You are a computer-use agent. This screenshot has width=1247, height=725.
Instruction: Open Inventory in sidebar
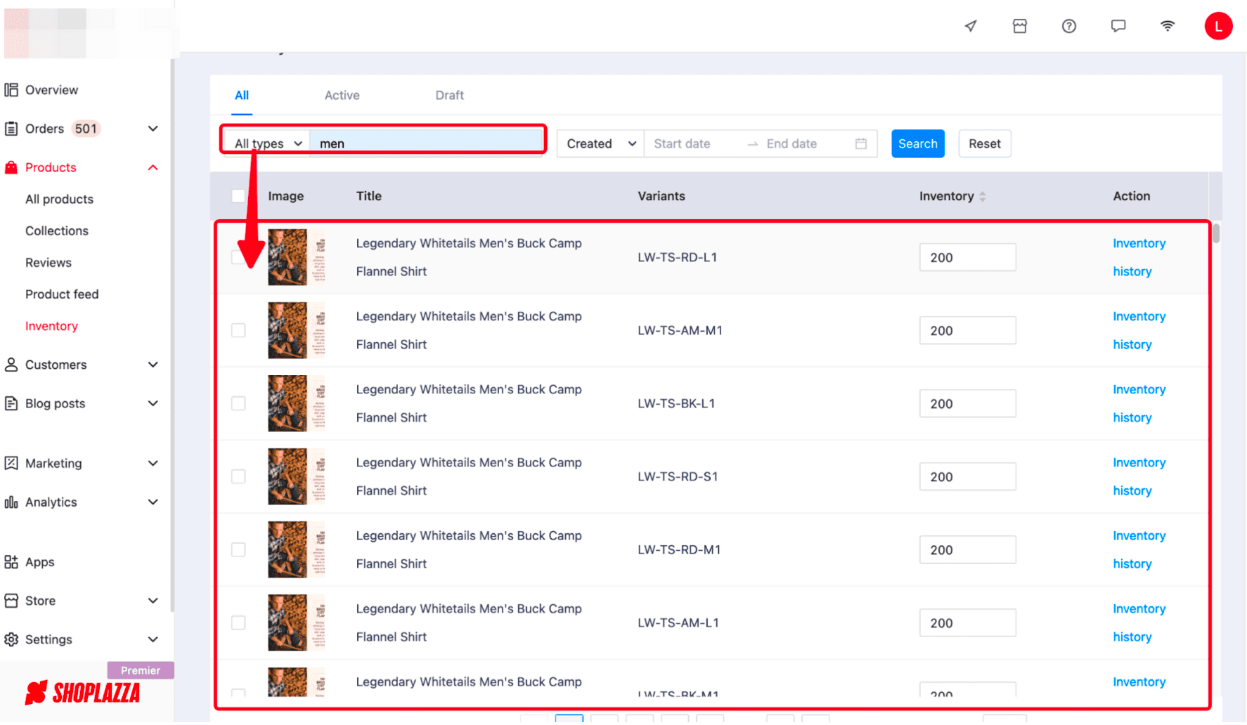point(51,326)
